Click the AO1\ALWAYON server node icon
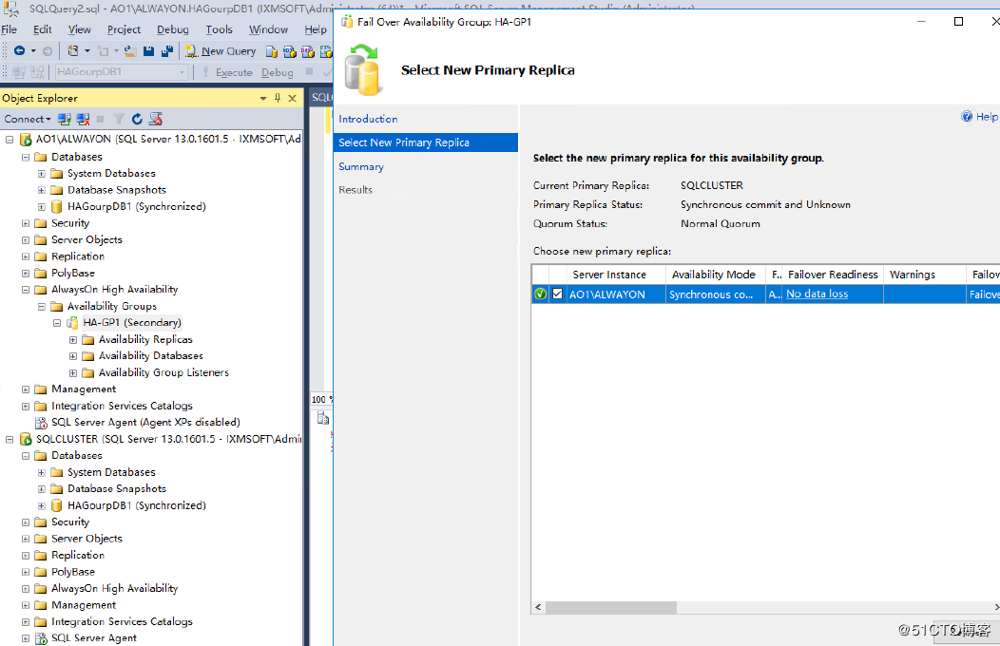 click(26, 139)
